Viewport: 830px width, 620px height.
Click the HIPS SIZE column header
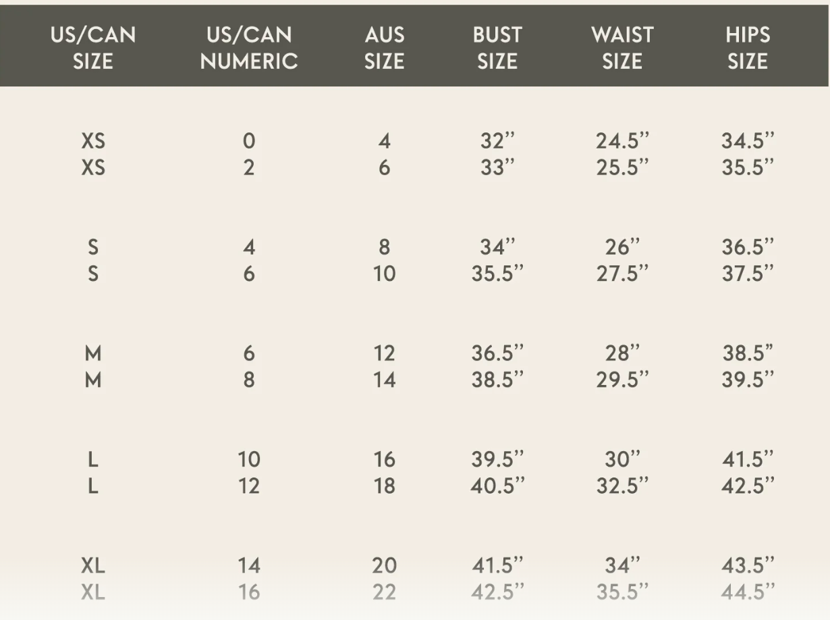tap(748, 48)
